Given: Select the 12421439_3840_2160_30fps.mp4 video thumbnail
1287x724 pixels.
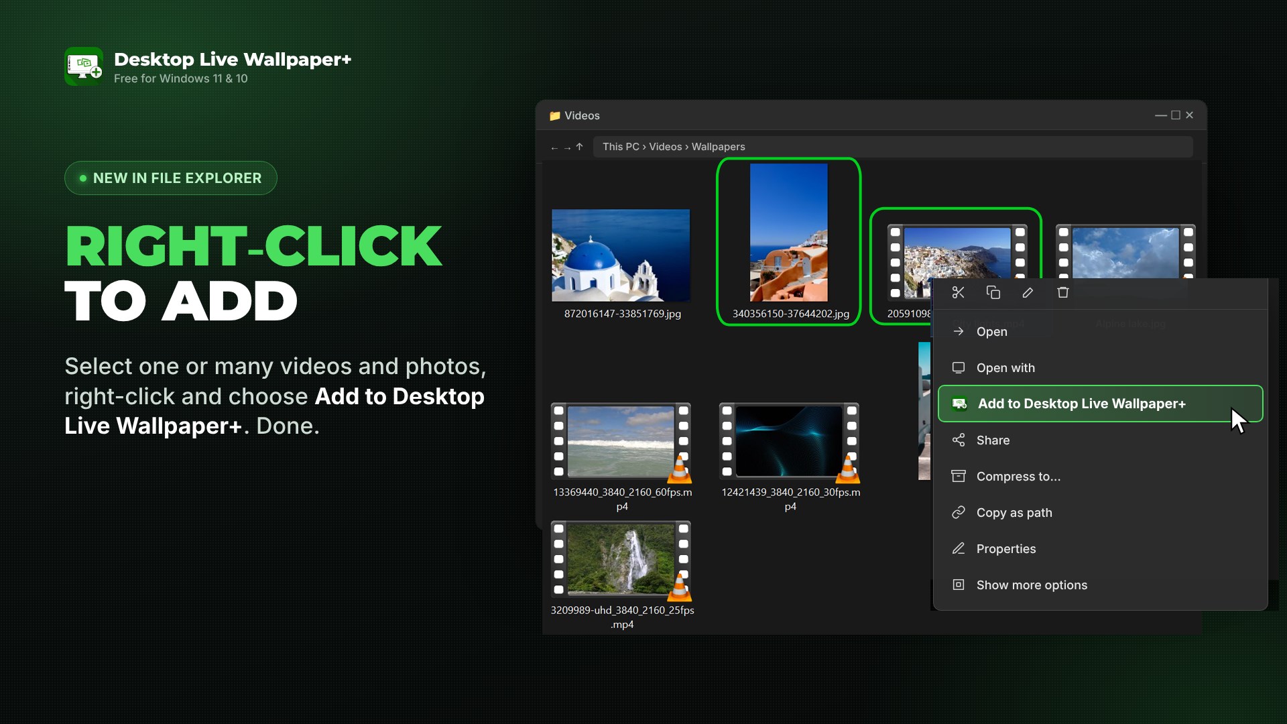Looking at the screenshot, I should point(789,442).
